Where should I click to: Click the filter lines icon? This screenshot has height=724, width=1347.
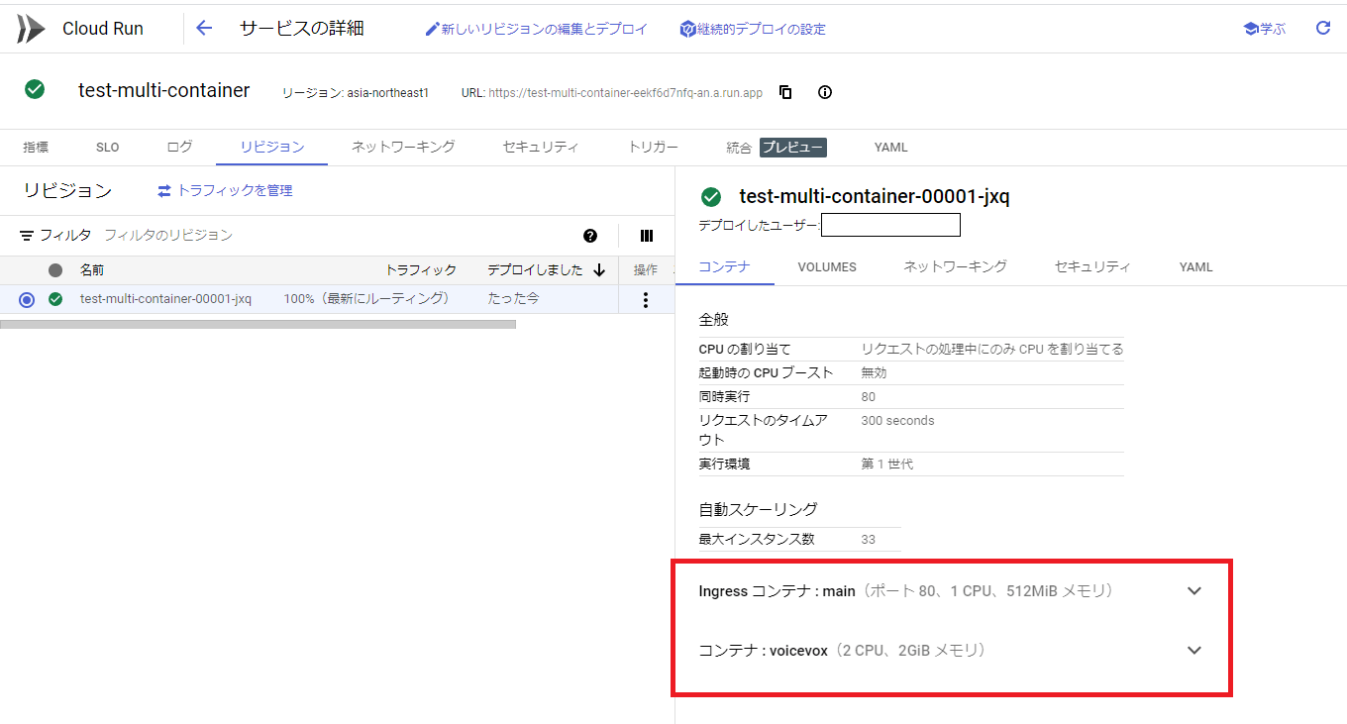27,236
